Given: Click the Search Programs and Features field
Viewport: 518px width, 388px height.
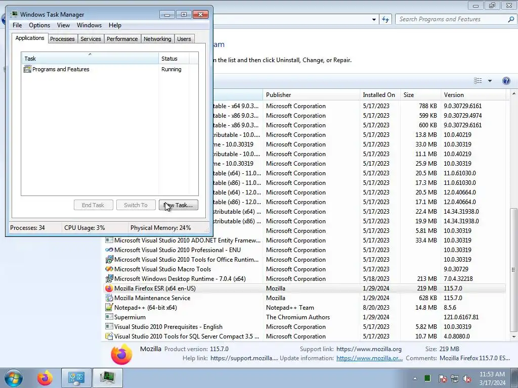Looking at the screenshot, I should (x=452, y=19).
